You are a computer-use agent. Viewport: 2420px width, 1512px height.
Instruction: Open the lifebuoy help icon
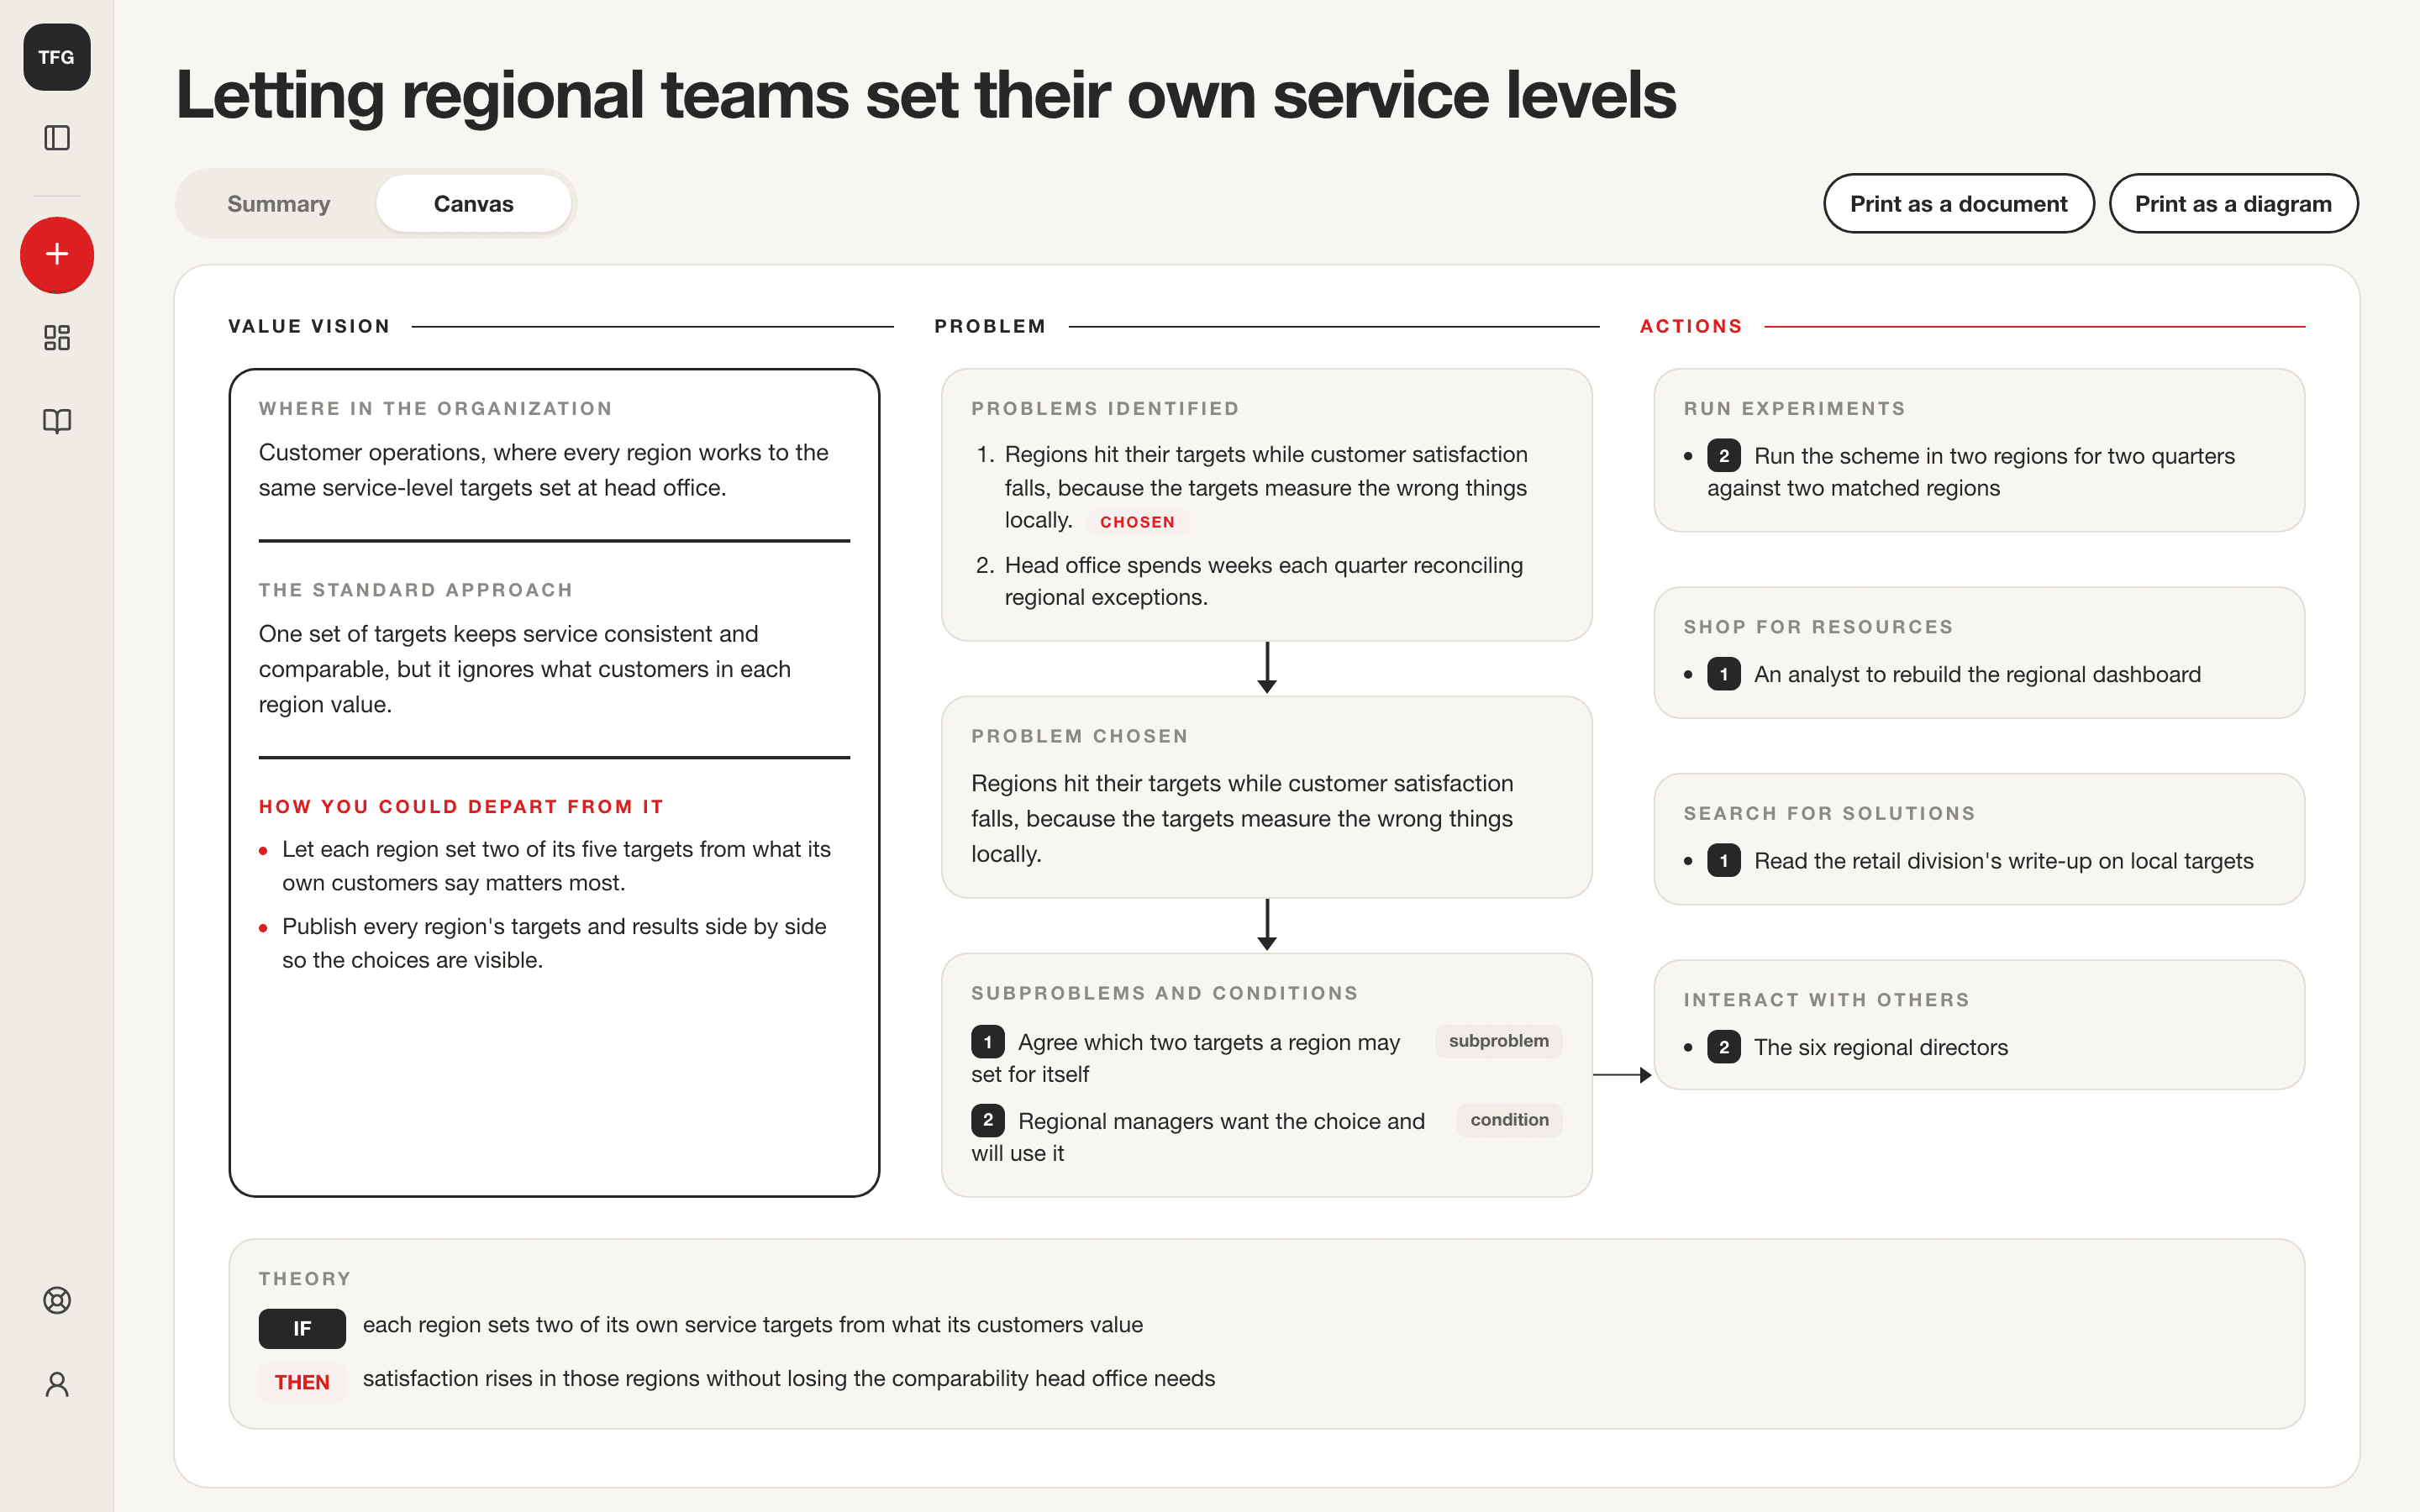(57, 1300)
